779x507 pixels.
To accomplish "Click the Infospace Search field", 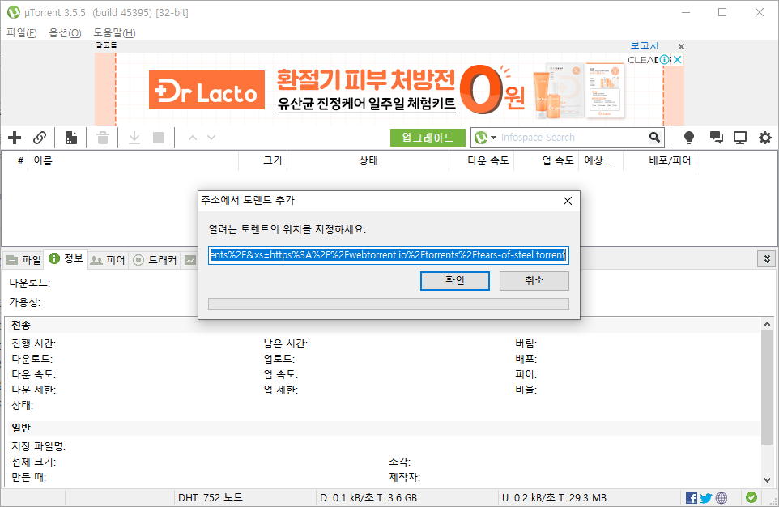I will click(572, 137).
